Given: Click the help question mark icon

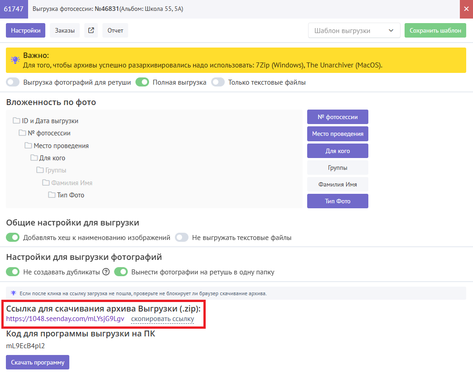Looking at the screenshot, I should click(106, 272).
